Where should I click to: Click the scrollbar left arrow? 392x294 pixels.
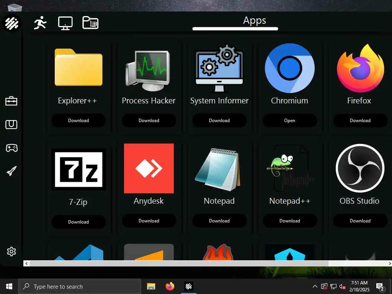pos(26,263)
